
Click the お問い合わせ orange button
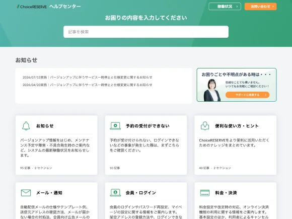click(260, 7)
